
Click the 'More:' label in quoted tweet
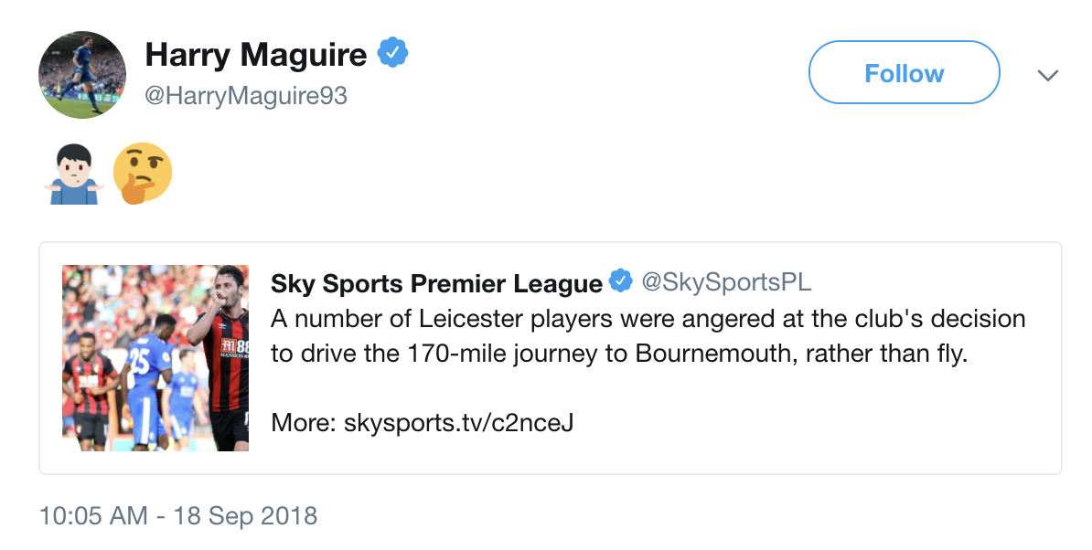point(304,423)
